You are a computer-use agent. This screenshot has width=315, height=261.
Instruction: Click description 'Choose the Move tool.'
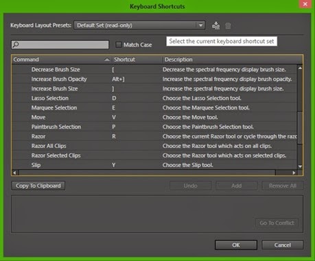tap(190, 117)
